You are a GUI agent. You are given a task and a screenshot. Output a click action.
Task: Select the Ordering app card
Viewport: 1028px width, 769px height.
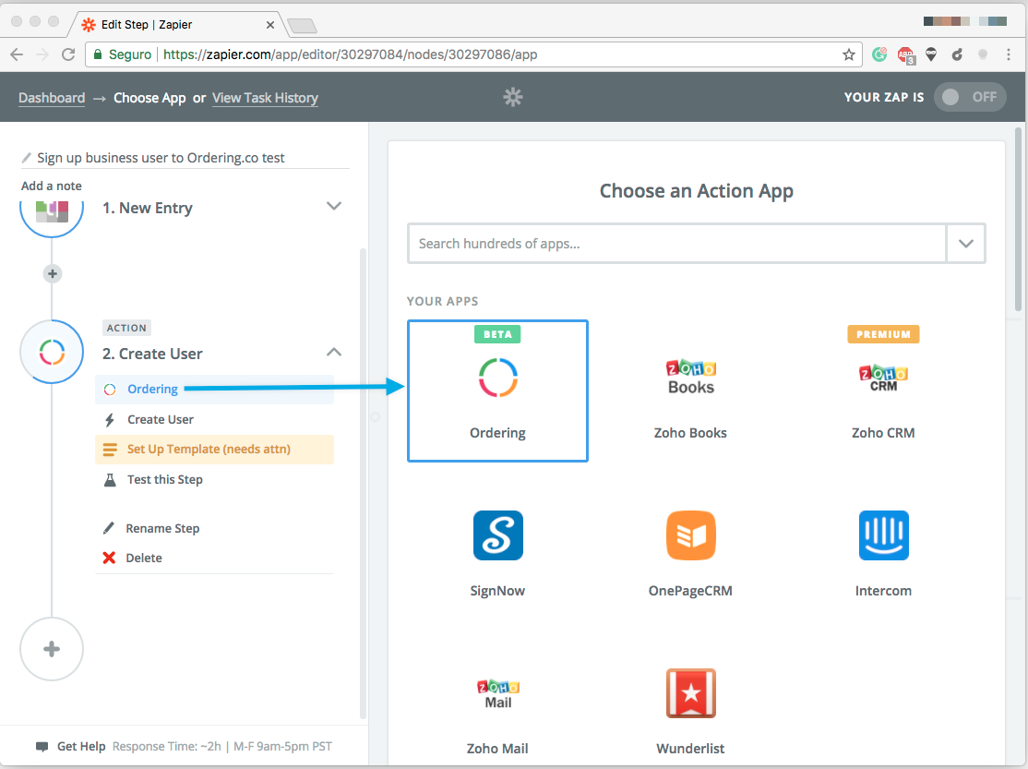point(497,391)
